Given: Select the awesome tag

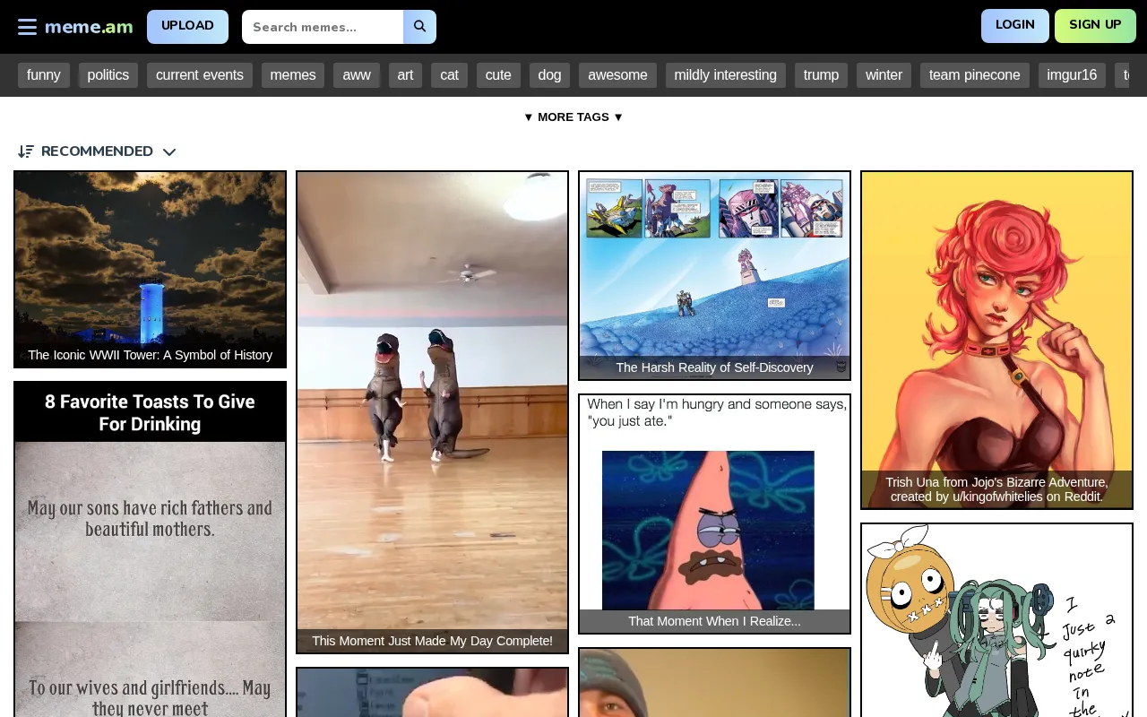Looking at the screenshot, I should [x=617, y=75].
